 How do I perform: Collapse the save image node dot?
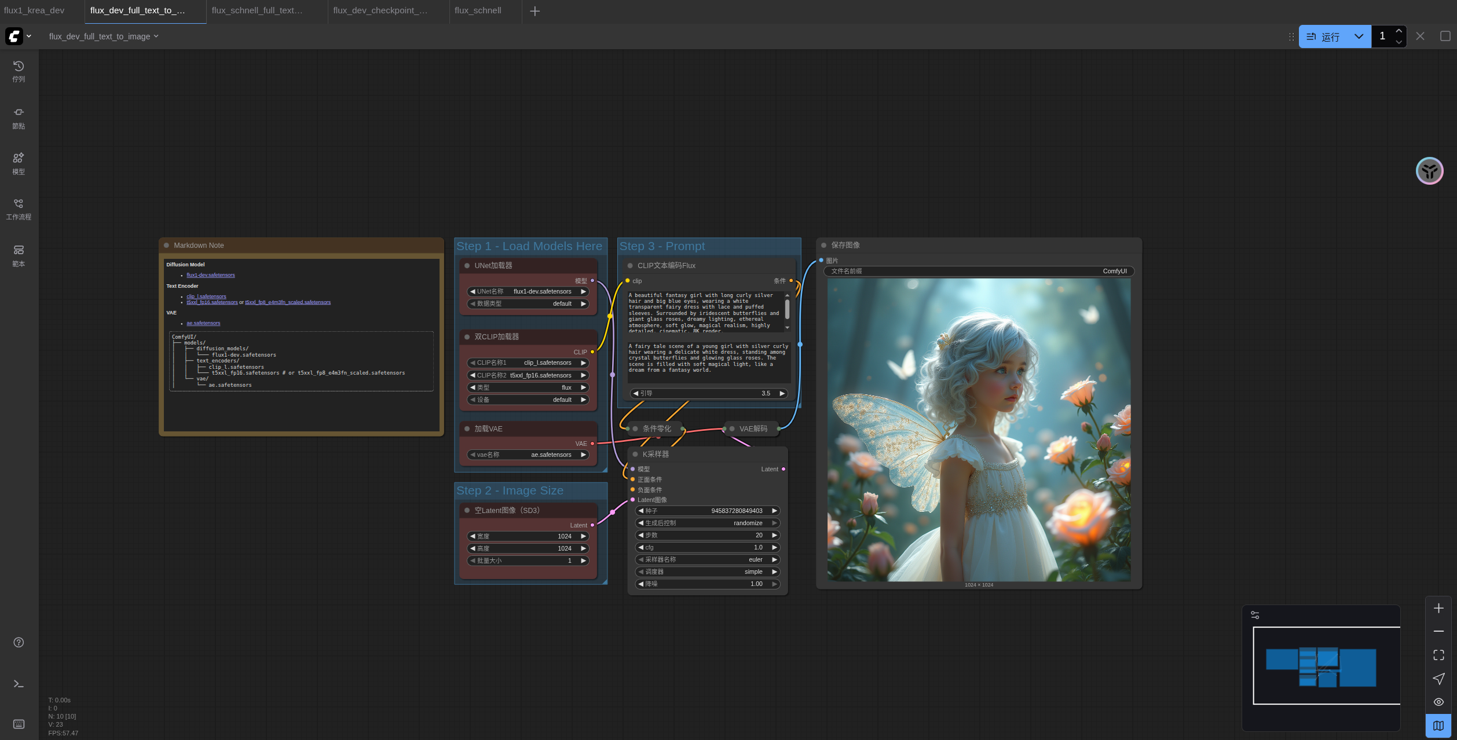coord(823,246)
